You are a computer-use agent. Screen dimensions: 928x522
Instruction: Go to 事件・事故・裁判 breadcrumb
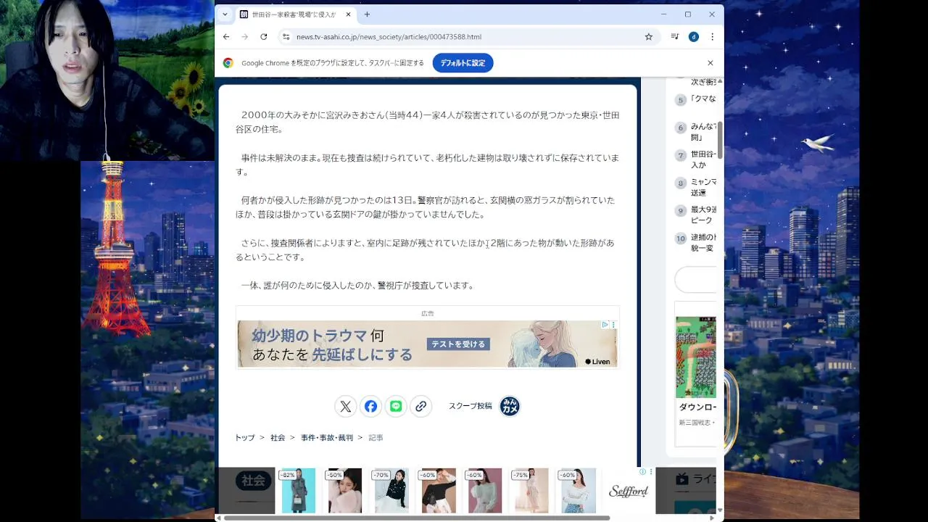(327, 438)
